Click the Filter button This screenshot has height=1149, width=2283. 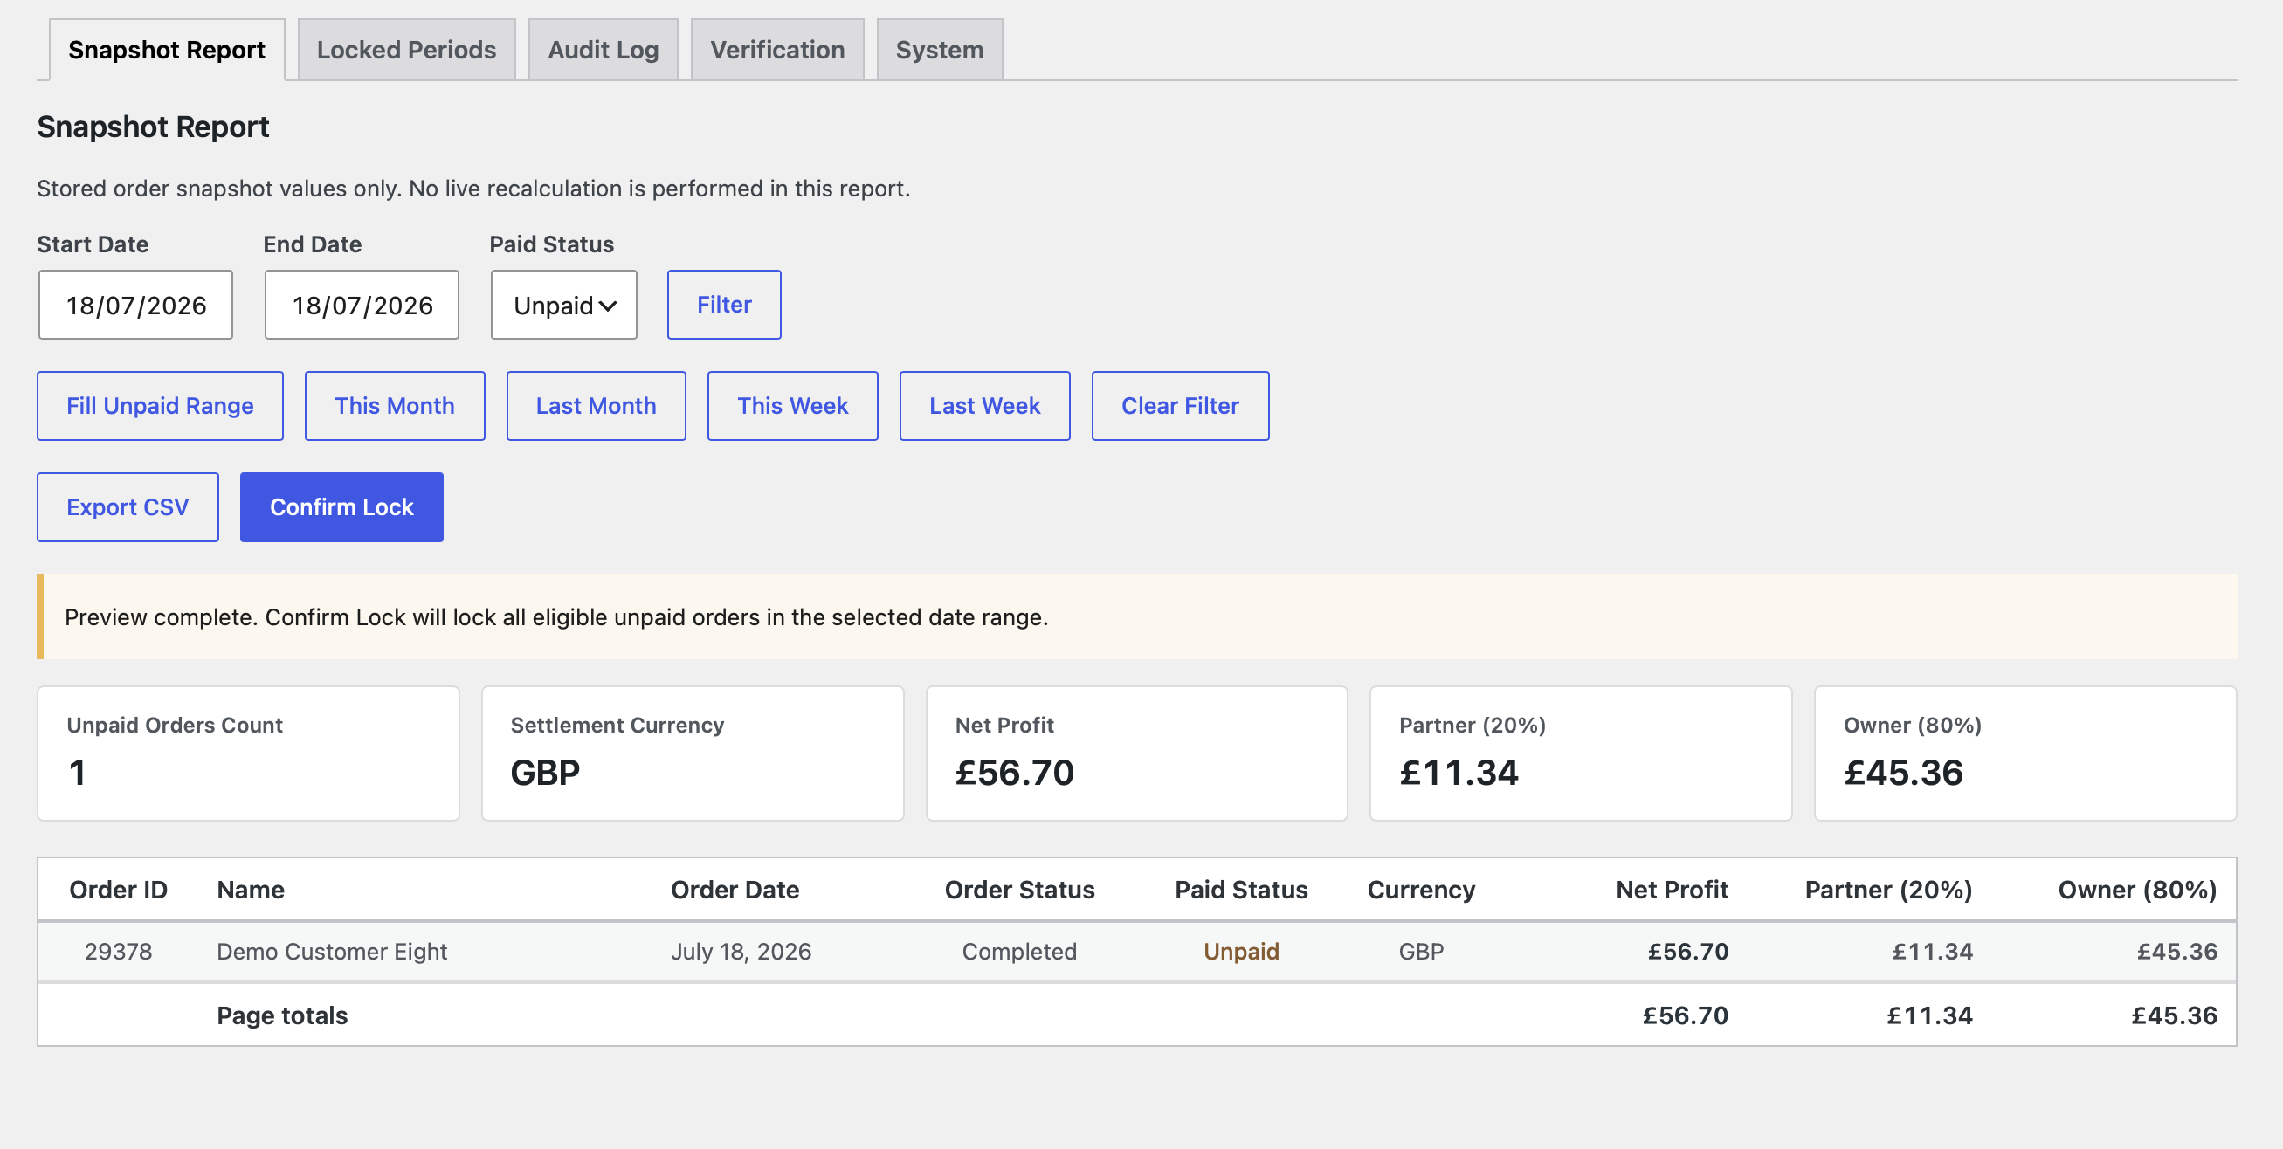coord(724,305)
